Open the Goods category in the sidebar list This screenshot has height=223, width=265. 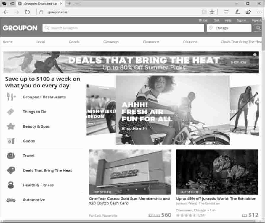(29, 141)
